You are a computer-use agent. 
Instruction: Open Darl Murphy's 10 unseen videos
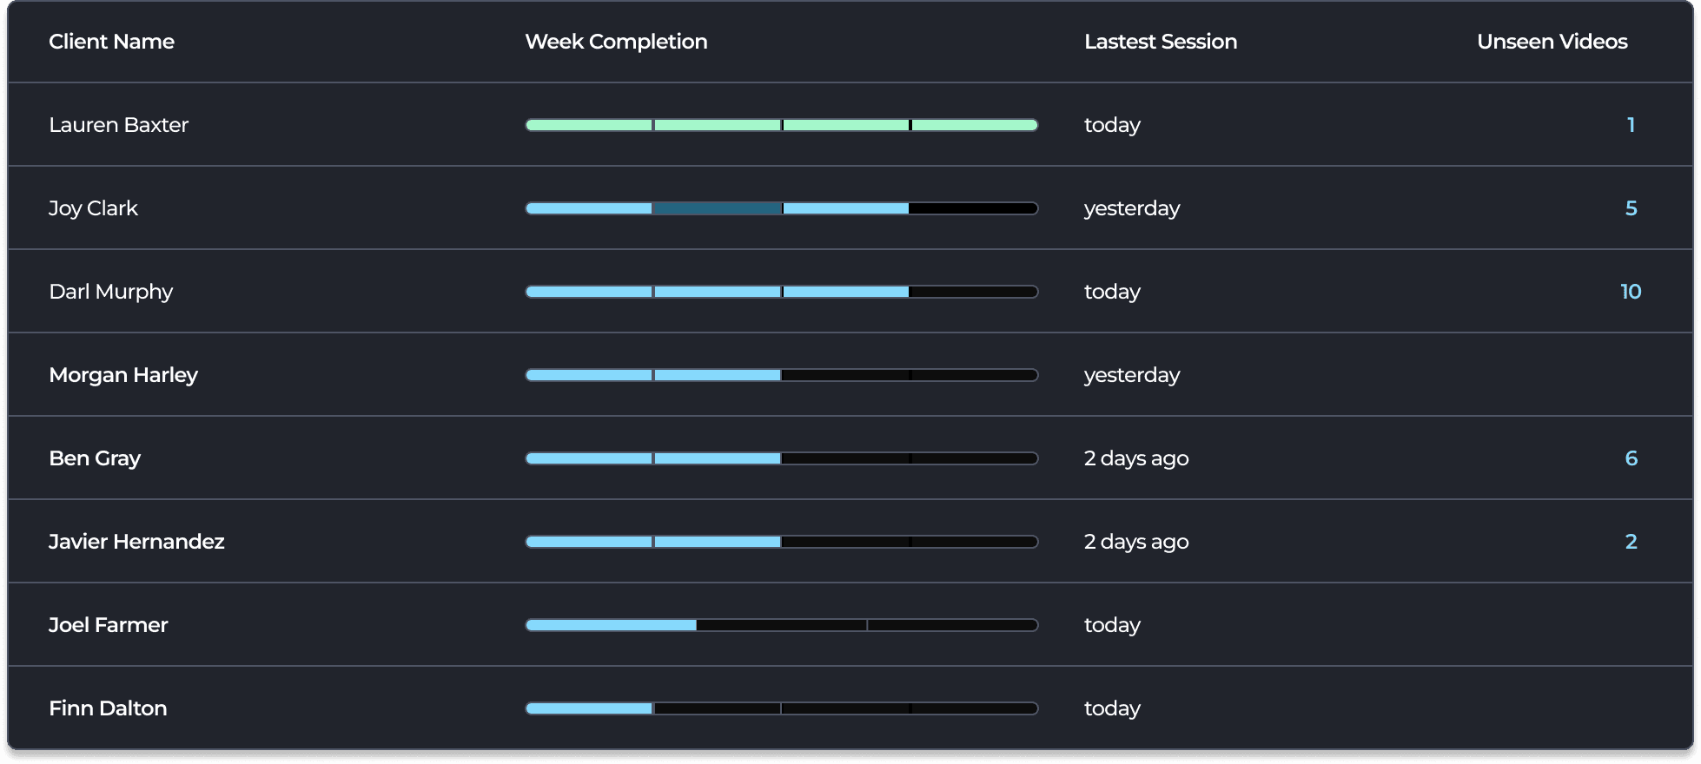[x=1631, y=292]
